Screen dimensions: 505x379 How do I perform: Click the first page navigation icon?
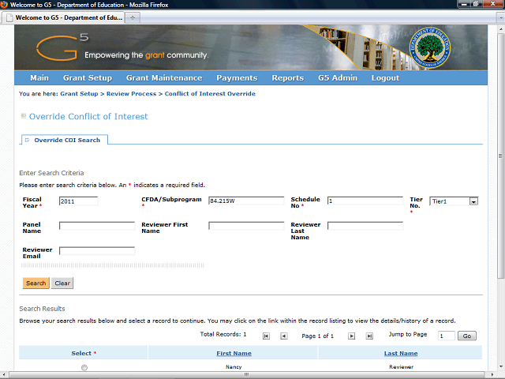(x=266, y=336)
